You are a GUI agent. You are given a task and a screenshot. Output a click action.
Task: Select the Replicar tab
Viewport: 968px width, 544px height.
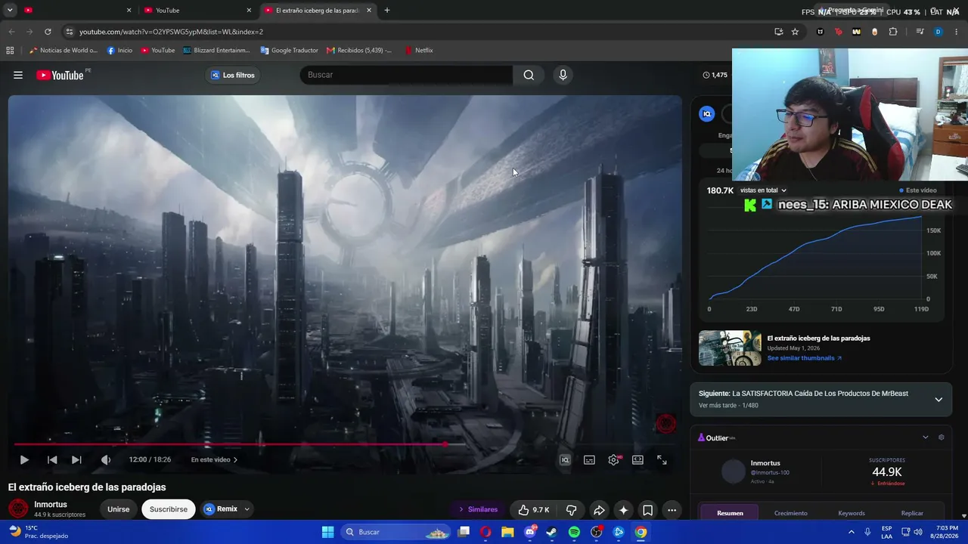[912, 513]
